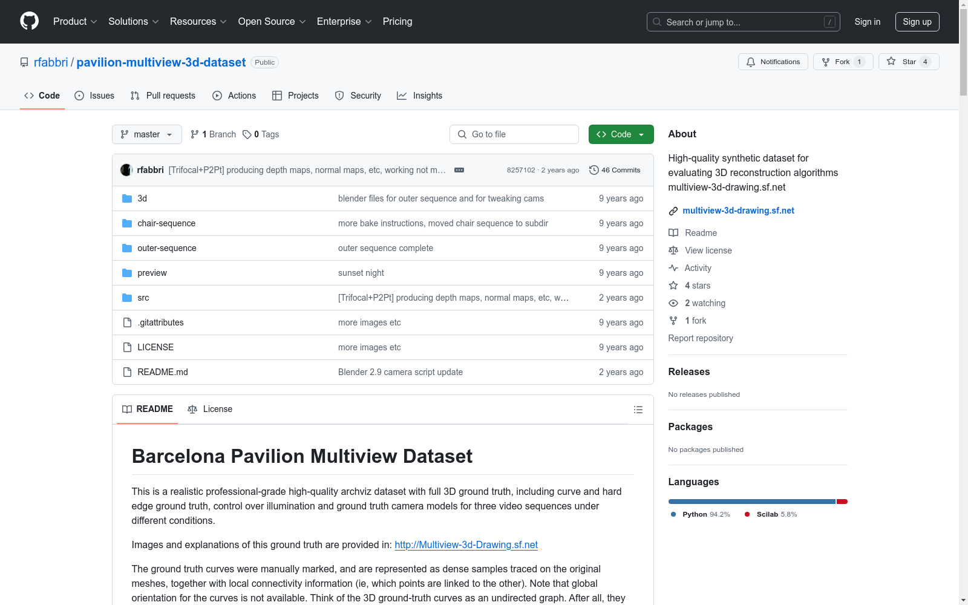Click the link icon beside multiview-3d-drawing.sf.net
This screenshot has width=968, height=605.
click(673, 211)
